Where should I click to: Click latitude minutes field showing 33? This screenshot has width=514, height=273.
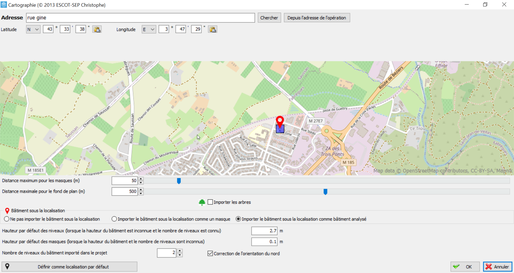pyautogui.click(x=65, y=29)
